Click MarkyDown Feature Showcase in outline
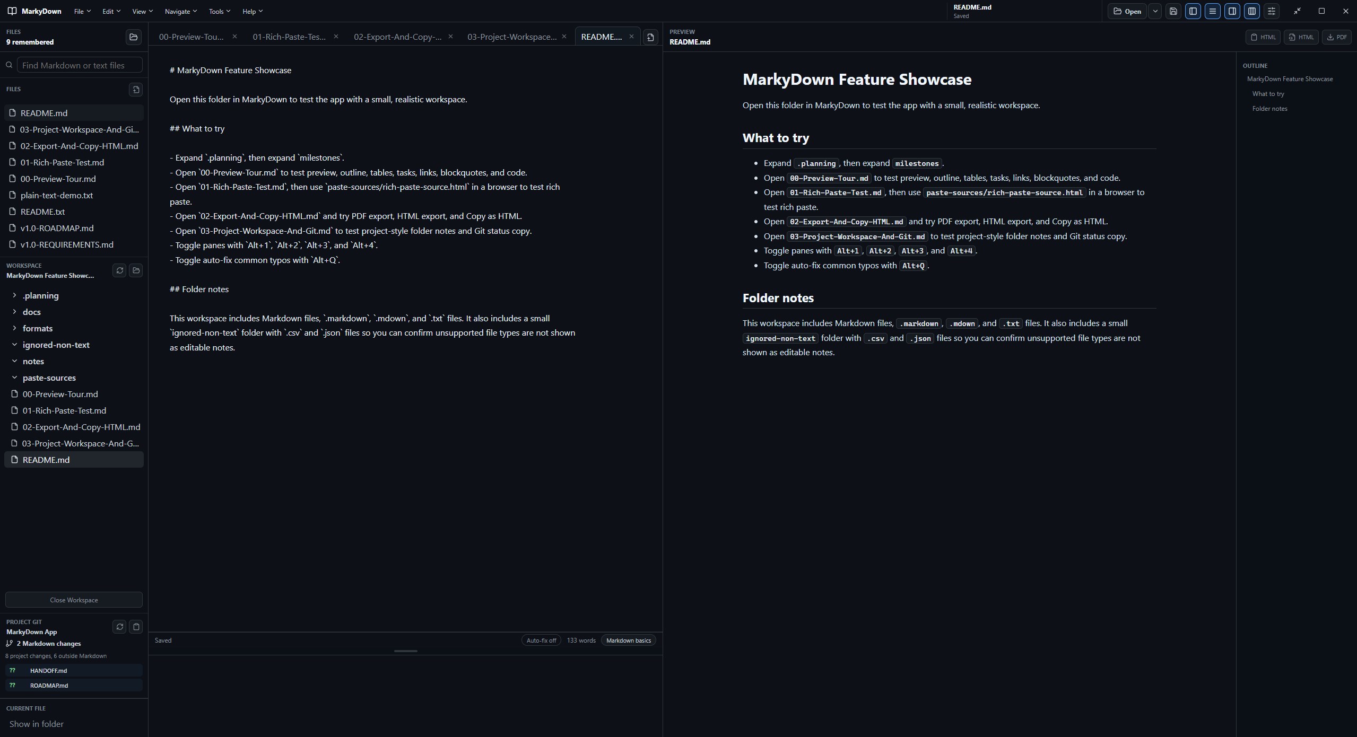This screenshot has height=737, width=1357. 1290,79
